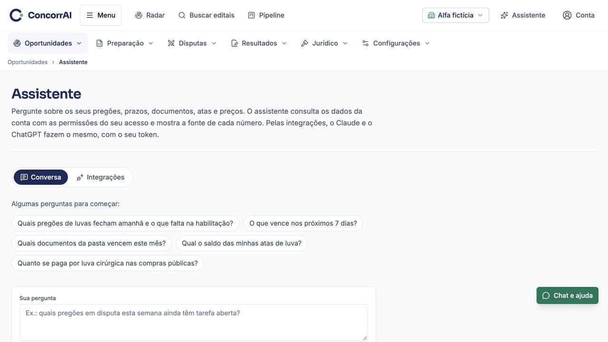
Task: Expand the Resultados menu
Action: [x=259, y=43]
